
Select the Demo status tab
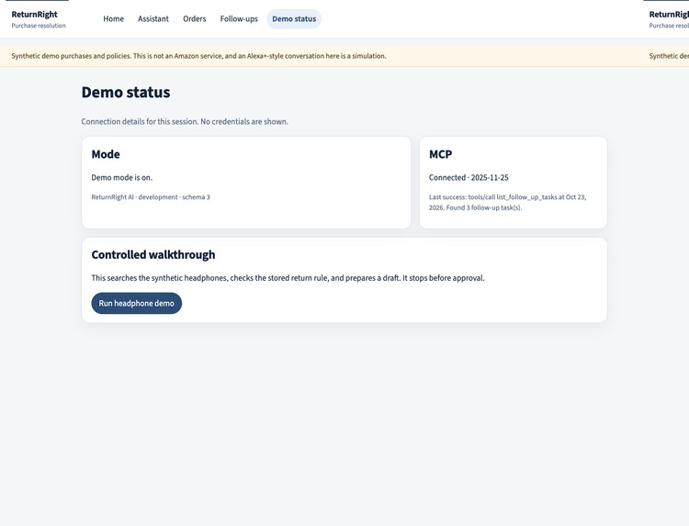pyautogui.click(x=294, y=19)
